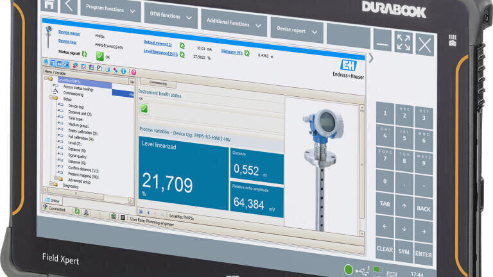Open the Device report dropdown
This screenshot has height=277, width=493.
tap(297, 31)
